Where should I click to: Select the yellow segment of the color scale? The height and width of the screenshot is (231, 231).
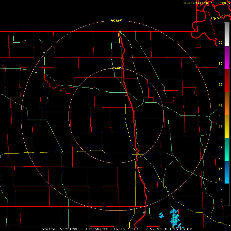[227, 126]
